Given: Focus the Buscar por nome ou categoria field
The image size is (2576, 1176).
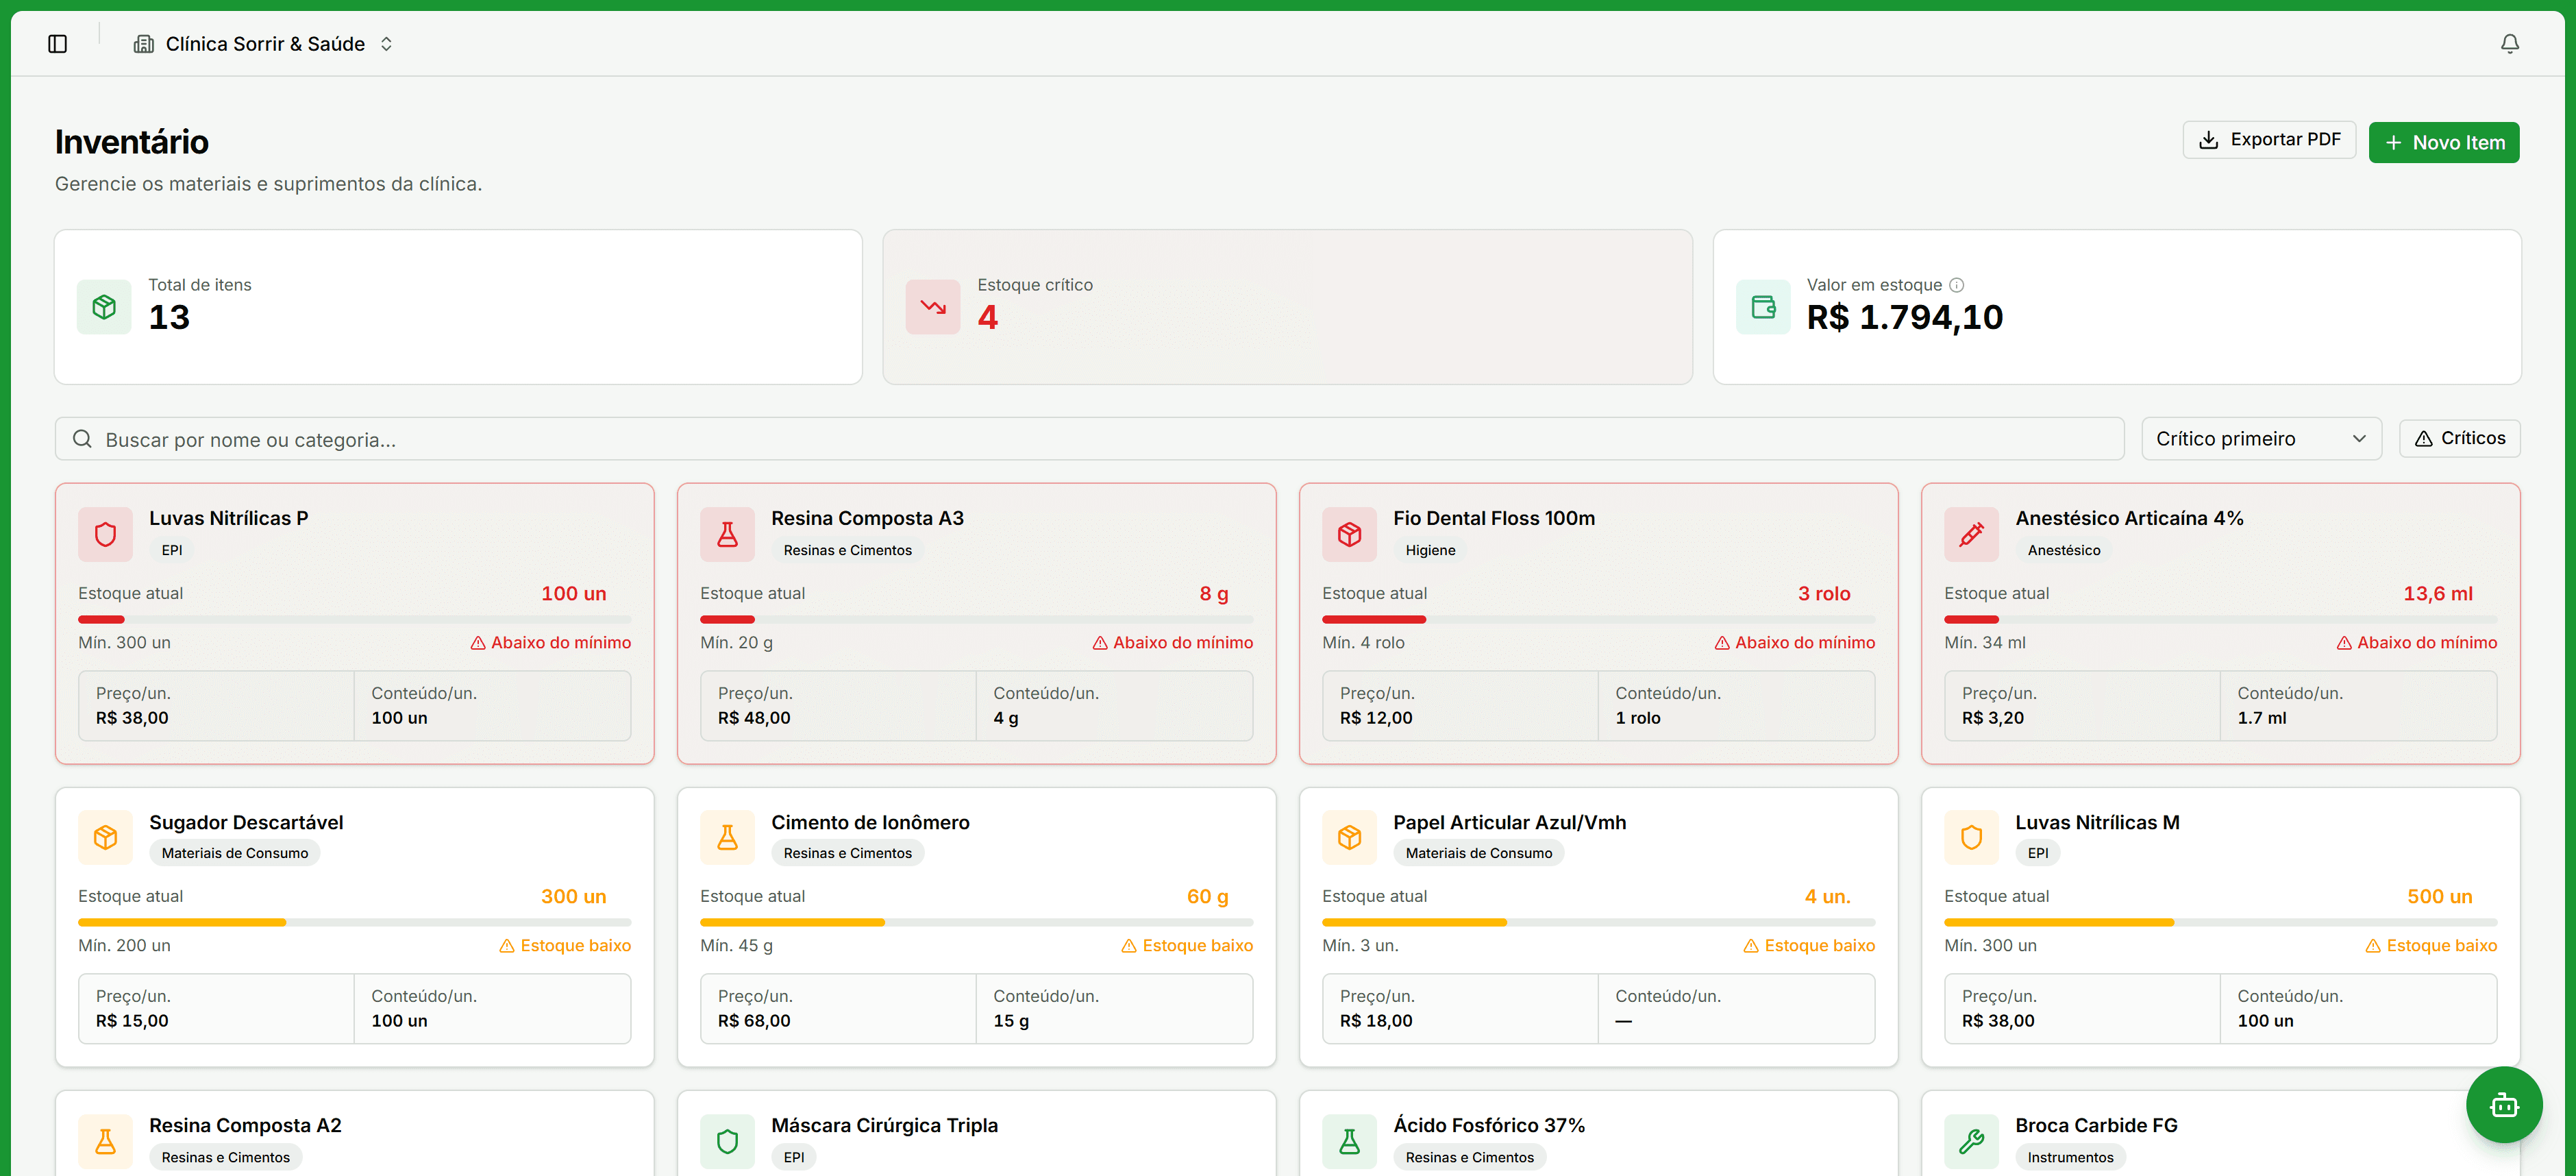Looking at the screenshot, I should [1089, 439].
